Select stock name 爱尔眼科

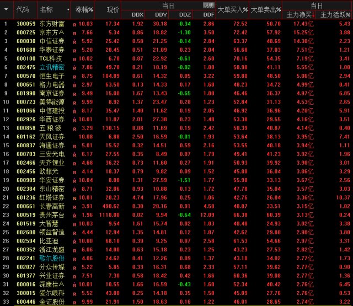coord(52,293)
